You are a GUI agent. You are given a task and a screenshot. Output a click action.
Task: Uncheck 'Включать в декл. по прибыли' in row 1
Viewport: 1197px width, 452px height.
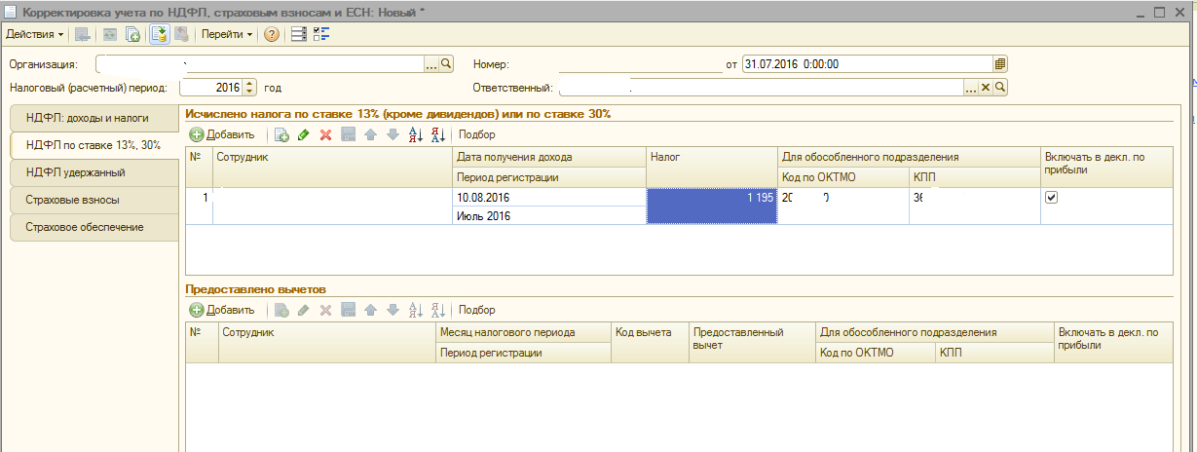point(1051,197)
